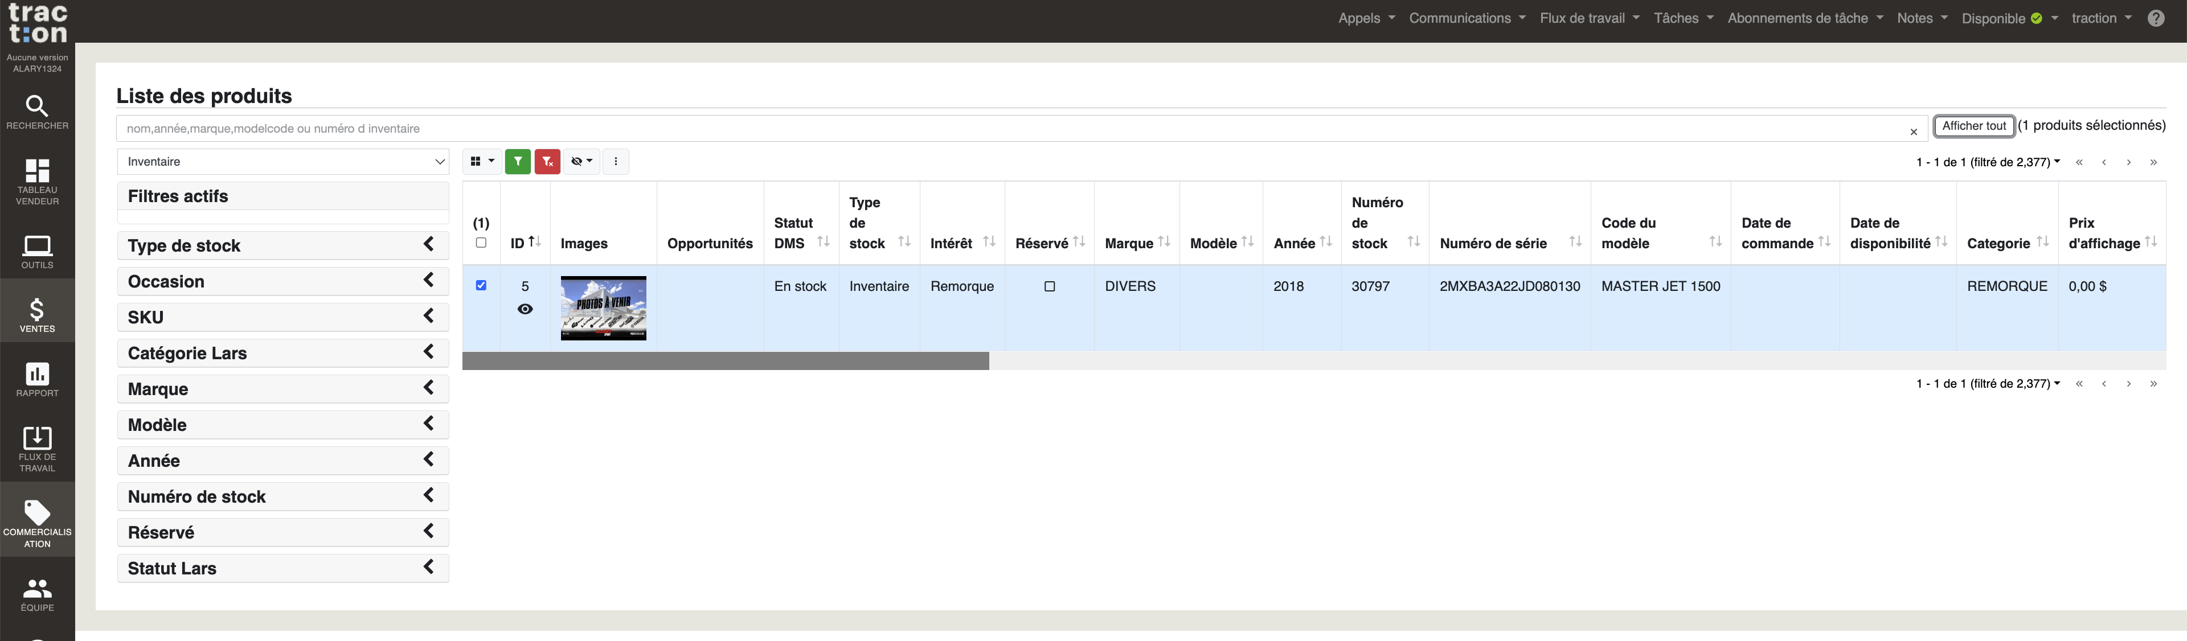Screen dimensions: 2187x641
Task: Open Abonnements de tâche menu
Action: pos(1805,18)
